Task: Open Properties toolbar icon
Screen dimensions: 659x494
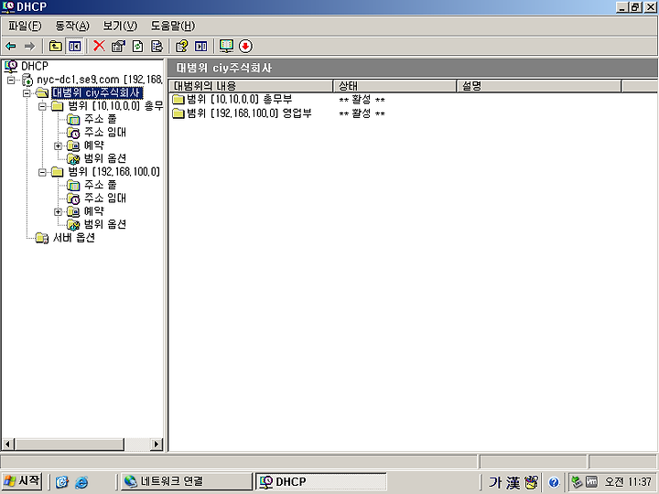Action: pyautogui.click(x=118, y=47)
